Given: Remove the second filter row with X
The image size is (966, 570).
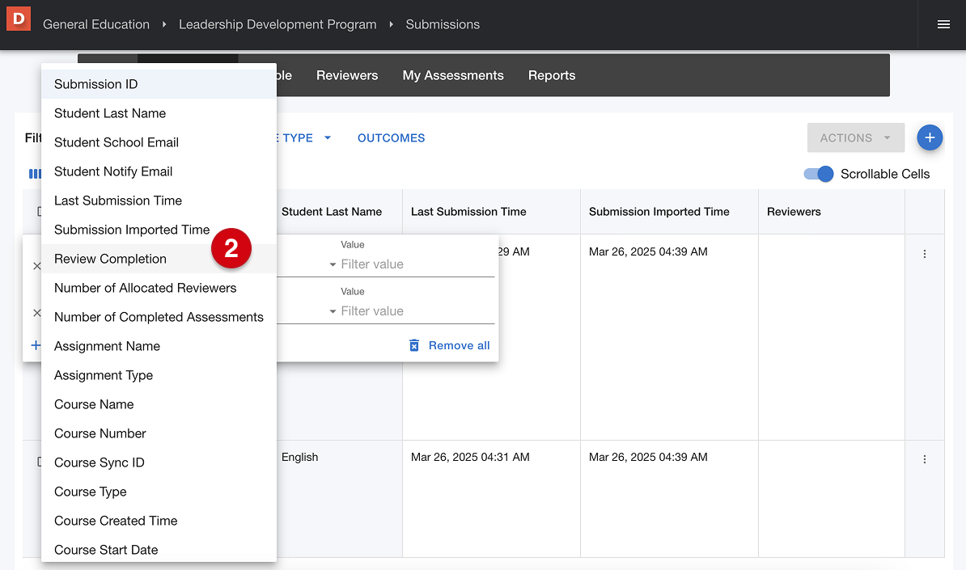Looking at the screenshot, I should 36,313.
